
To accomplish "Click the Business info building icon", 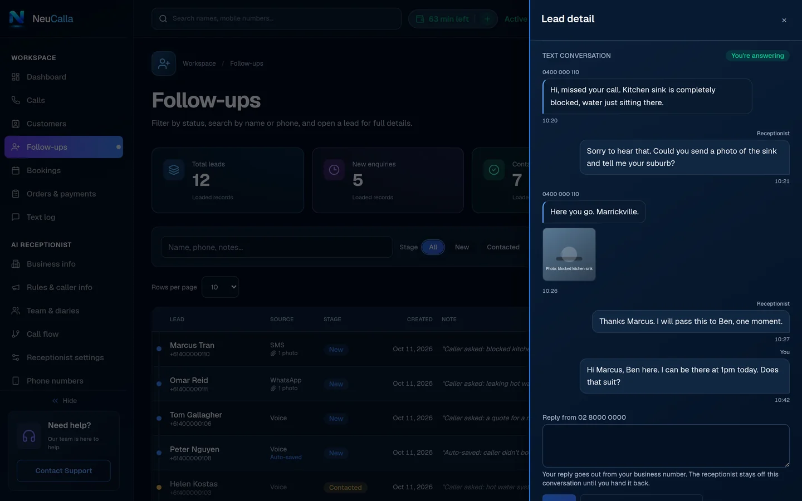I will [16, 264].
